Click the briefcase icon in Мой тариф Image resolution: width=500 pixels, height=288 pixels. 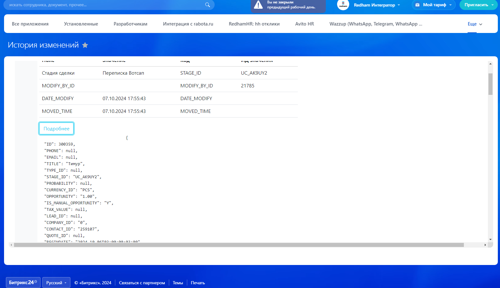click(417, 5)
